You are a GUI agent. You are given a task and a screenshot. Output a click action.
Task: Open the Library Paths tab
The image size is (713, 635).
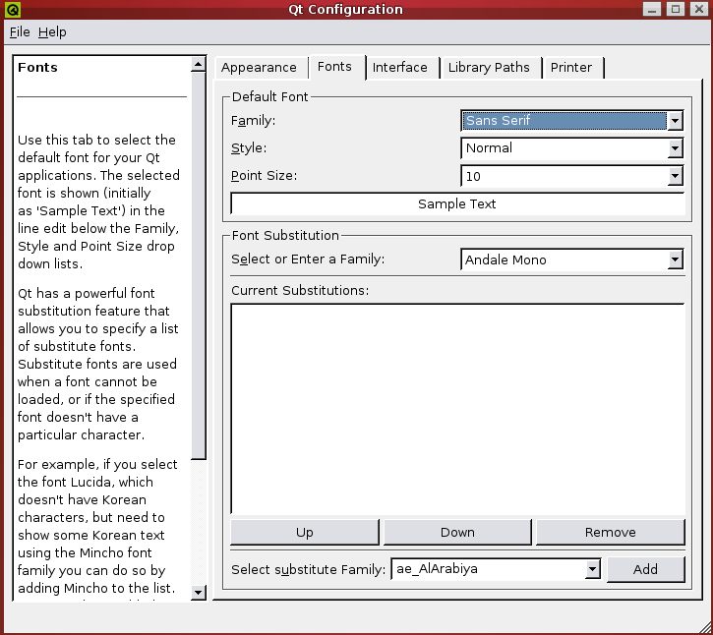tap(488, 68)
